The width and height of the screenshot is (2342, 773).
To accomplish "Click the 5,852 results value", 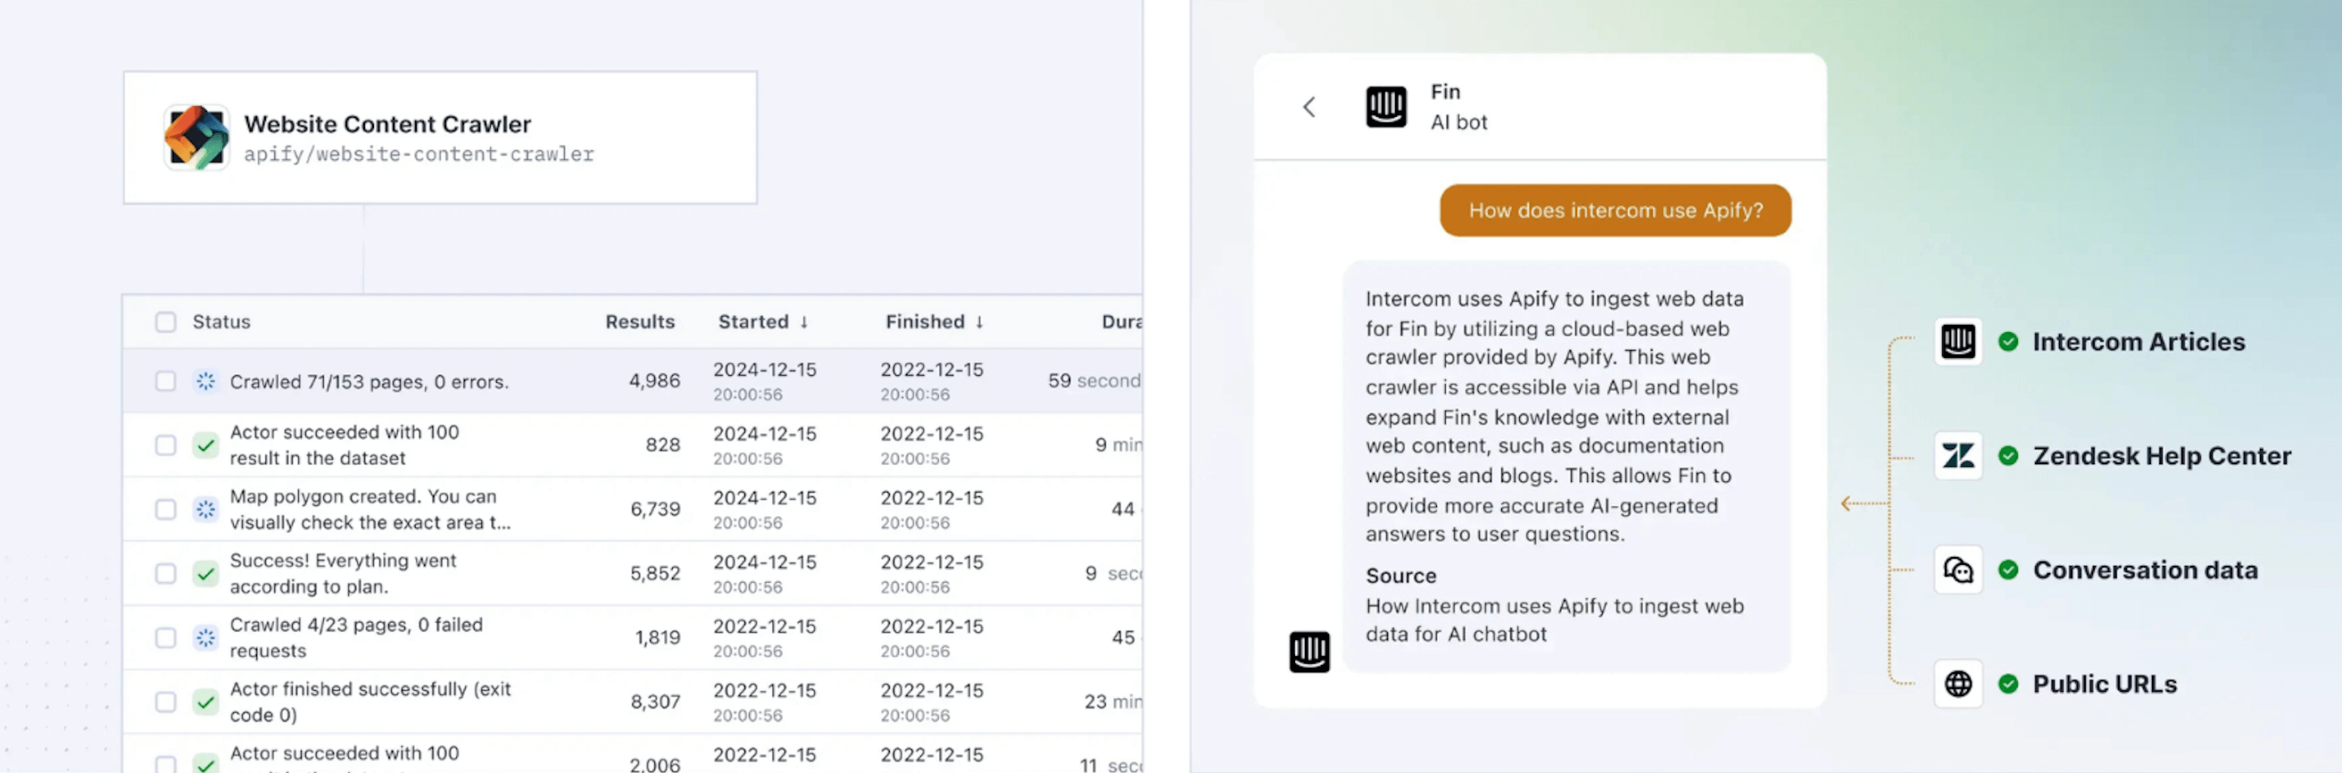I will click(x=655, y=574).
